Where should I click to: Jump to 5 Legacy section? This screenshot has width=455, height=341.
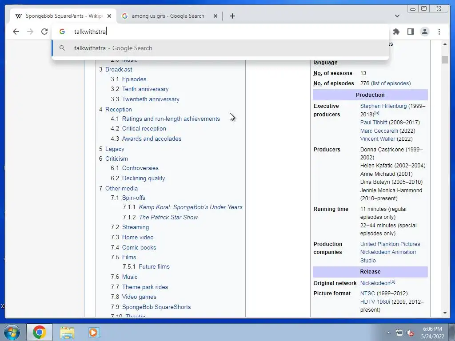(115, 149)
